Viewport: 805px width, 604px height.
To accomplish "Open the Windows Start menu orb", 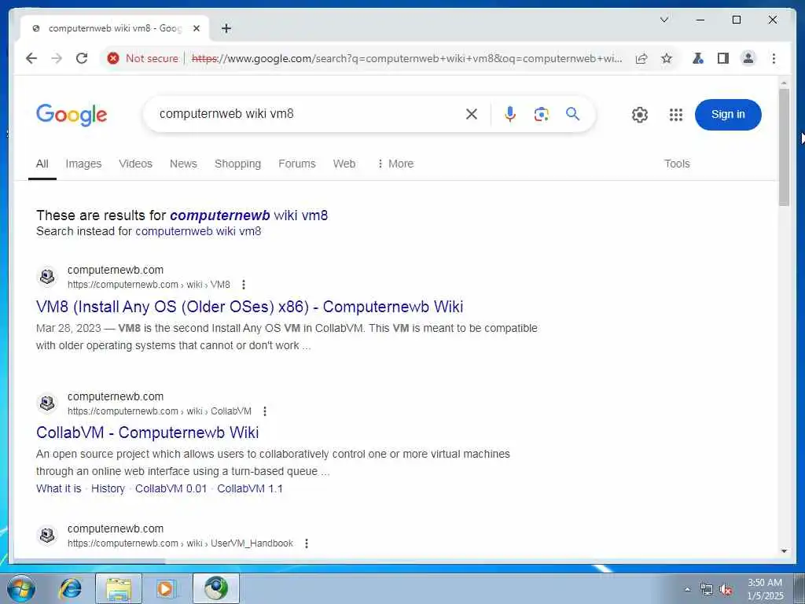I will click(20, 588).
